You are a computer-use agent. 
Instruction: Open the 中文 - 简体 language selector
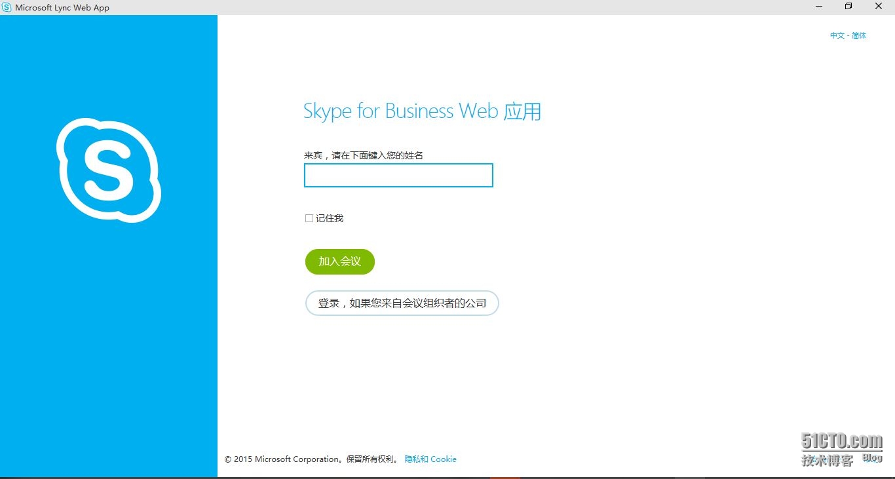click(x=848, y=35)
